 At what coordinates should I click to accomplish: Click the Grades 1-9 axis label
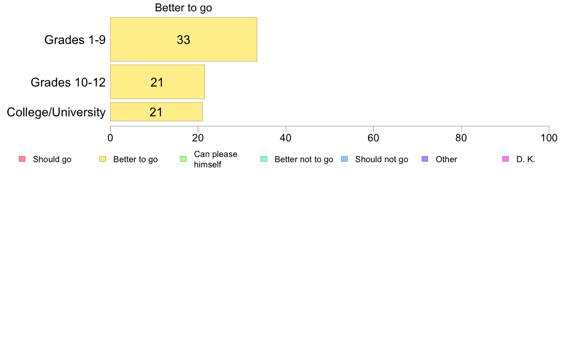pos(75,40)
